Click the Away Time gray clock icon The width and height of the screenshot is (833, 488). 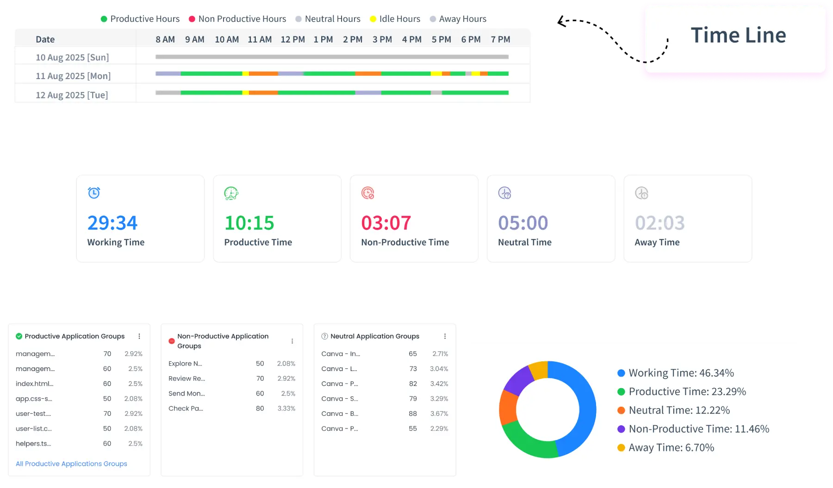pyautogui.click(x=641, y=193)
